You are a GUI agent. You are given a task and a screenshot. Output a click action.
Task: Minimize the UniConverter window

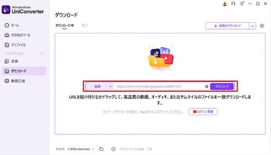pos(250,3)
